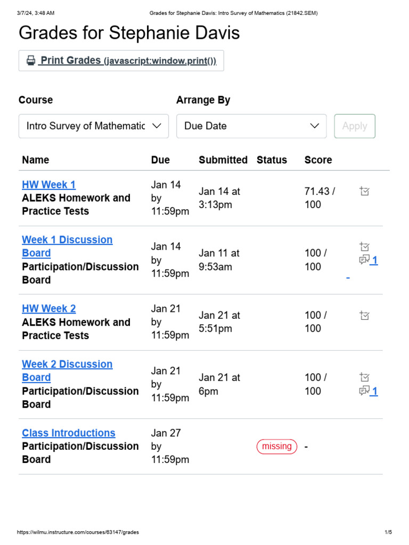This screenshot has height=545, width=409.
Task: Click the Apply button
Action: pos(355,126)
